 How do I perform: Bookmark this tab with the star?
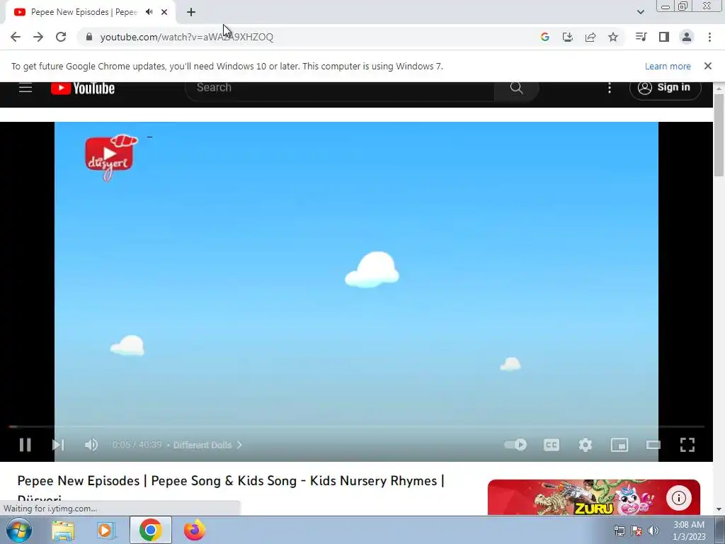click(x=613, y=37)
